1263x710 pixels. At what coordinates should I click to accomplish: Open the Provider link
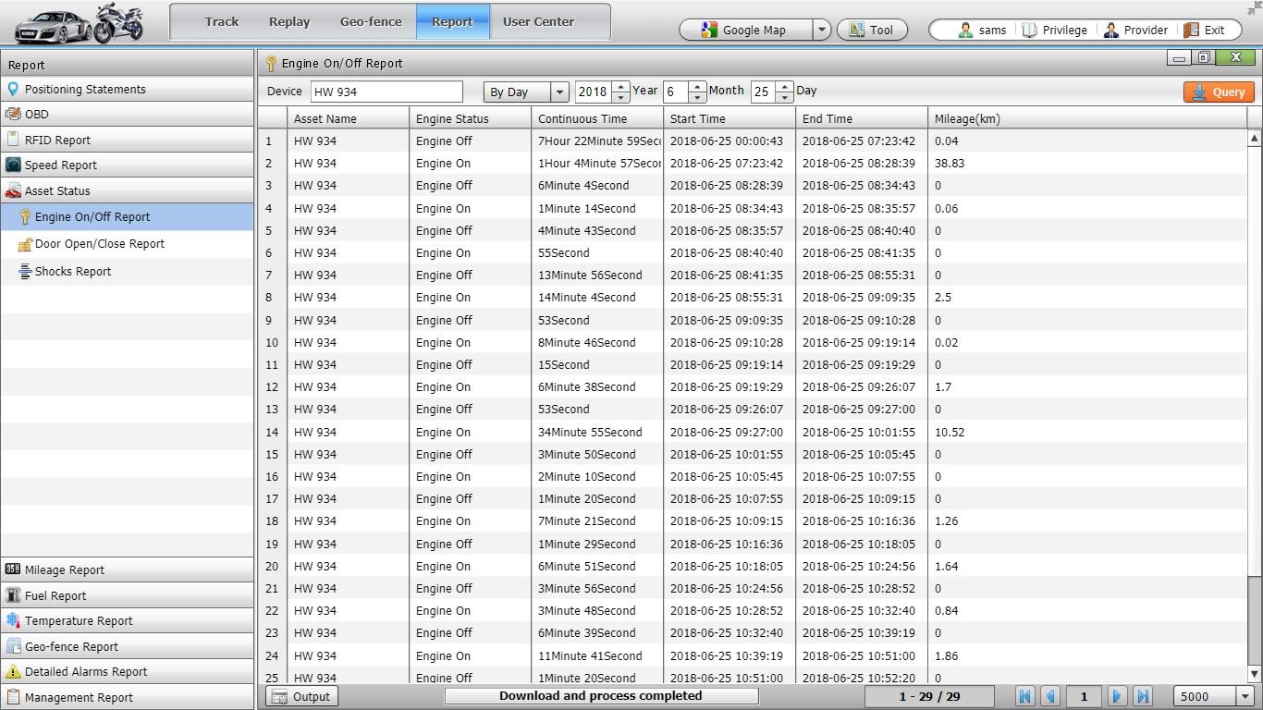(x=1135, y=30)
